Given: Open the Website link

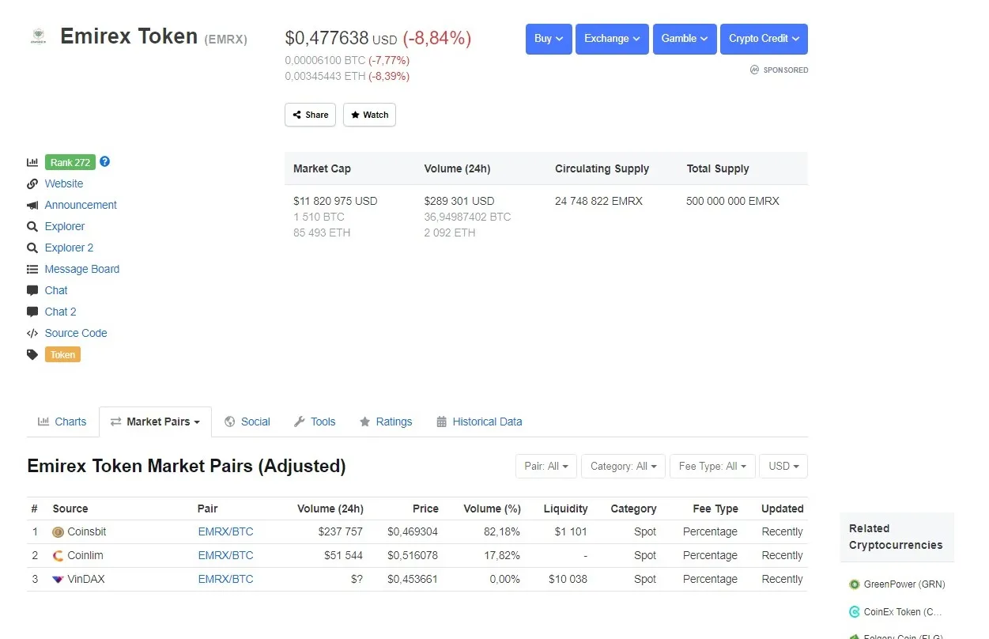Looking at the screenshot, I should [64, 183].
